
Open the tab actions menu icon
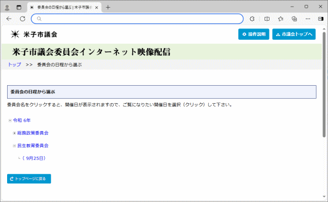coord(19,8)
